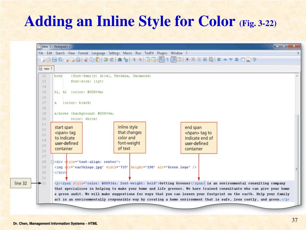Click the Save file floppy icon
This screenshot has height=230, width=306.
(54, 59)
